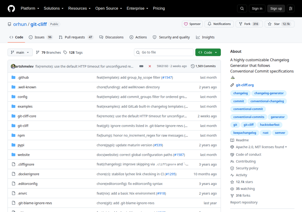Open the main branch selector dropdown
302x212 pixels.
[x=20, y=52]
